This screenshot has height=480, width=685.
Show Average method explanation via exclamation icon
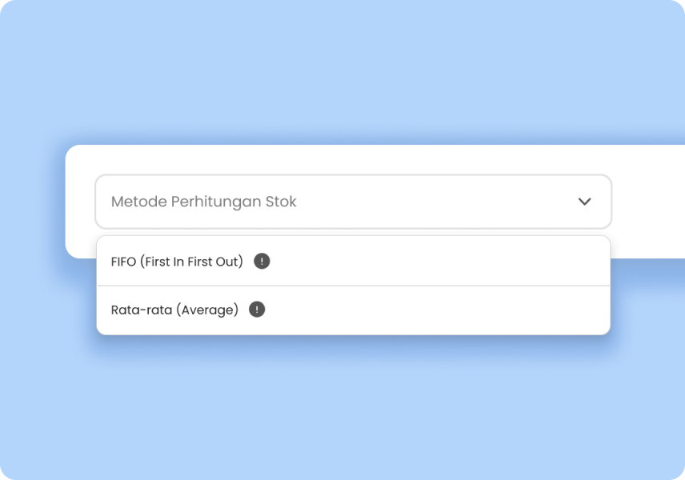click(x=257, y=310)
